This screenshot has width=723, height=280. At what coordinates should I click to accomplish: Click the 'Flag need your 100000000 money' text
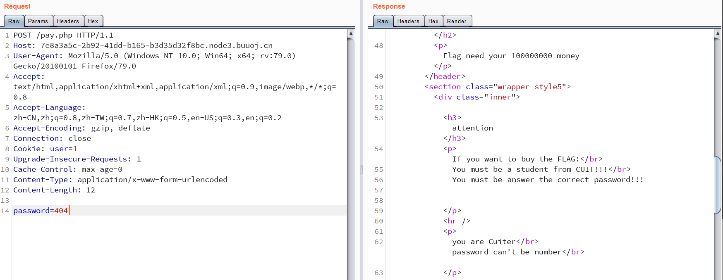tap(511, 56)
